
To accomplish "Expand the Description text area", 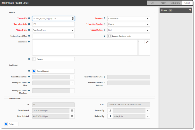I will [x=147, y=42].
